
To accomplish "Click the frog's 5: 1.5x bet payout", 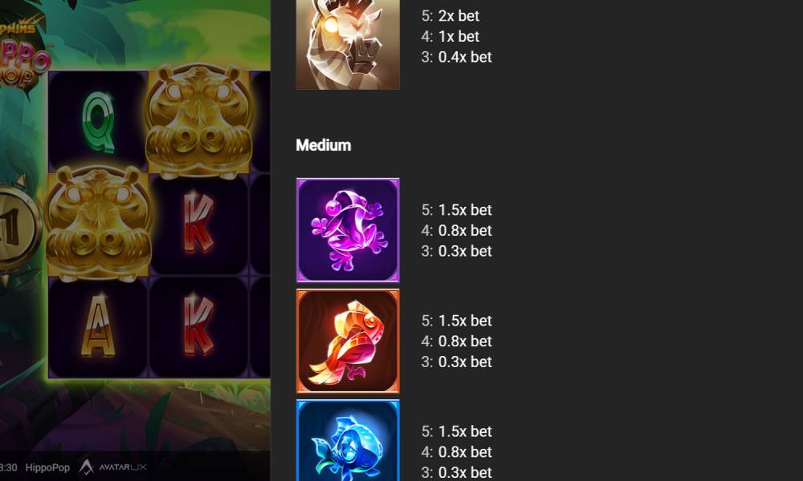I will [x=456, y=209].
